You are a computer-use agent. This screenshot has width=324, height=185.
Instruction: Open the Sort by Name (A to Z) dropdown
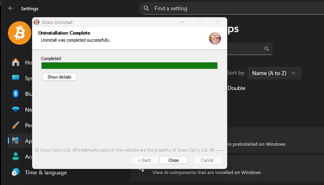point(274,73)
